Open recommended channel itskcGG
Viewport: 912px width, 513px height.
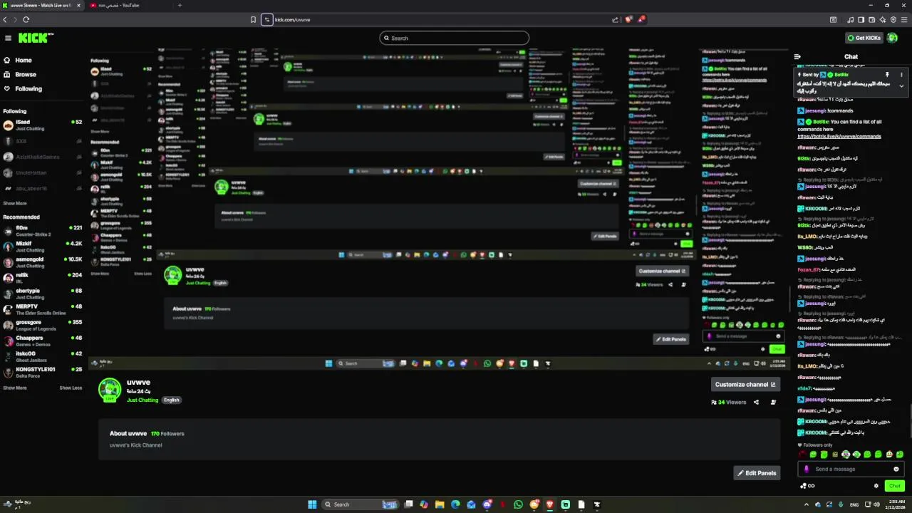click(x=43, y=356)
